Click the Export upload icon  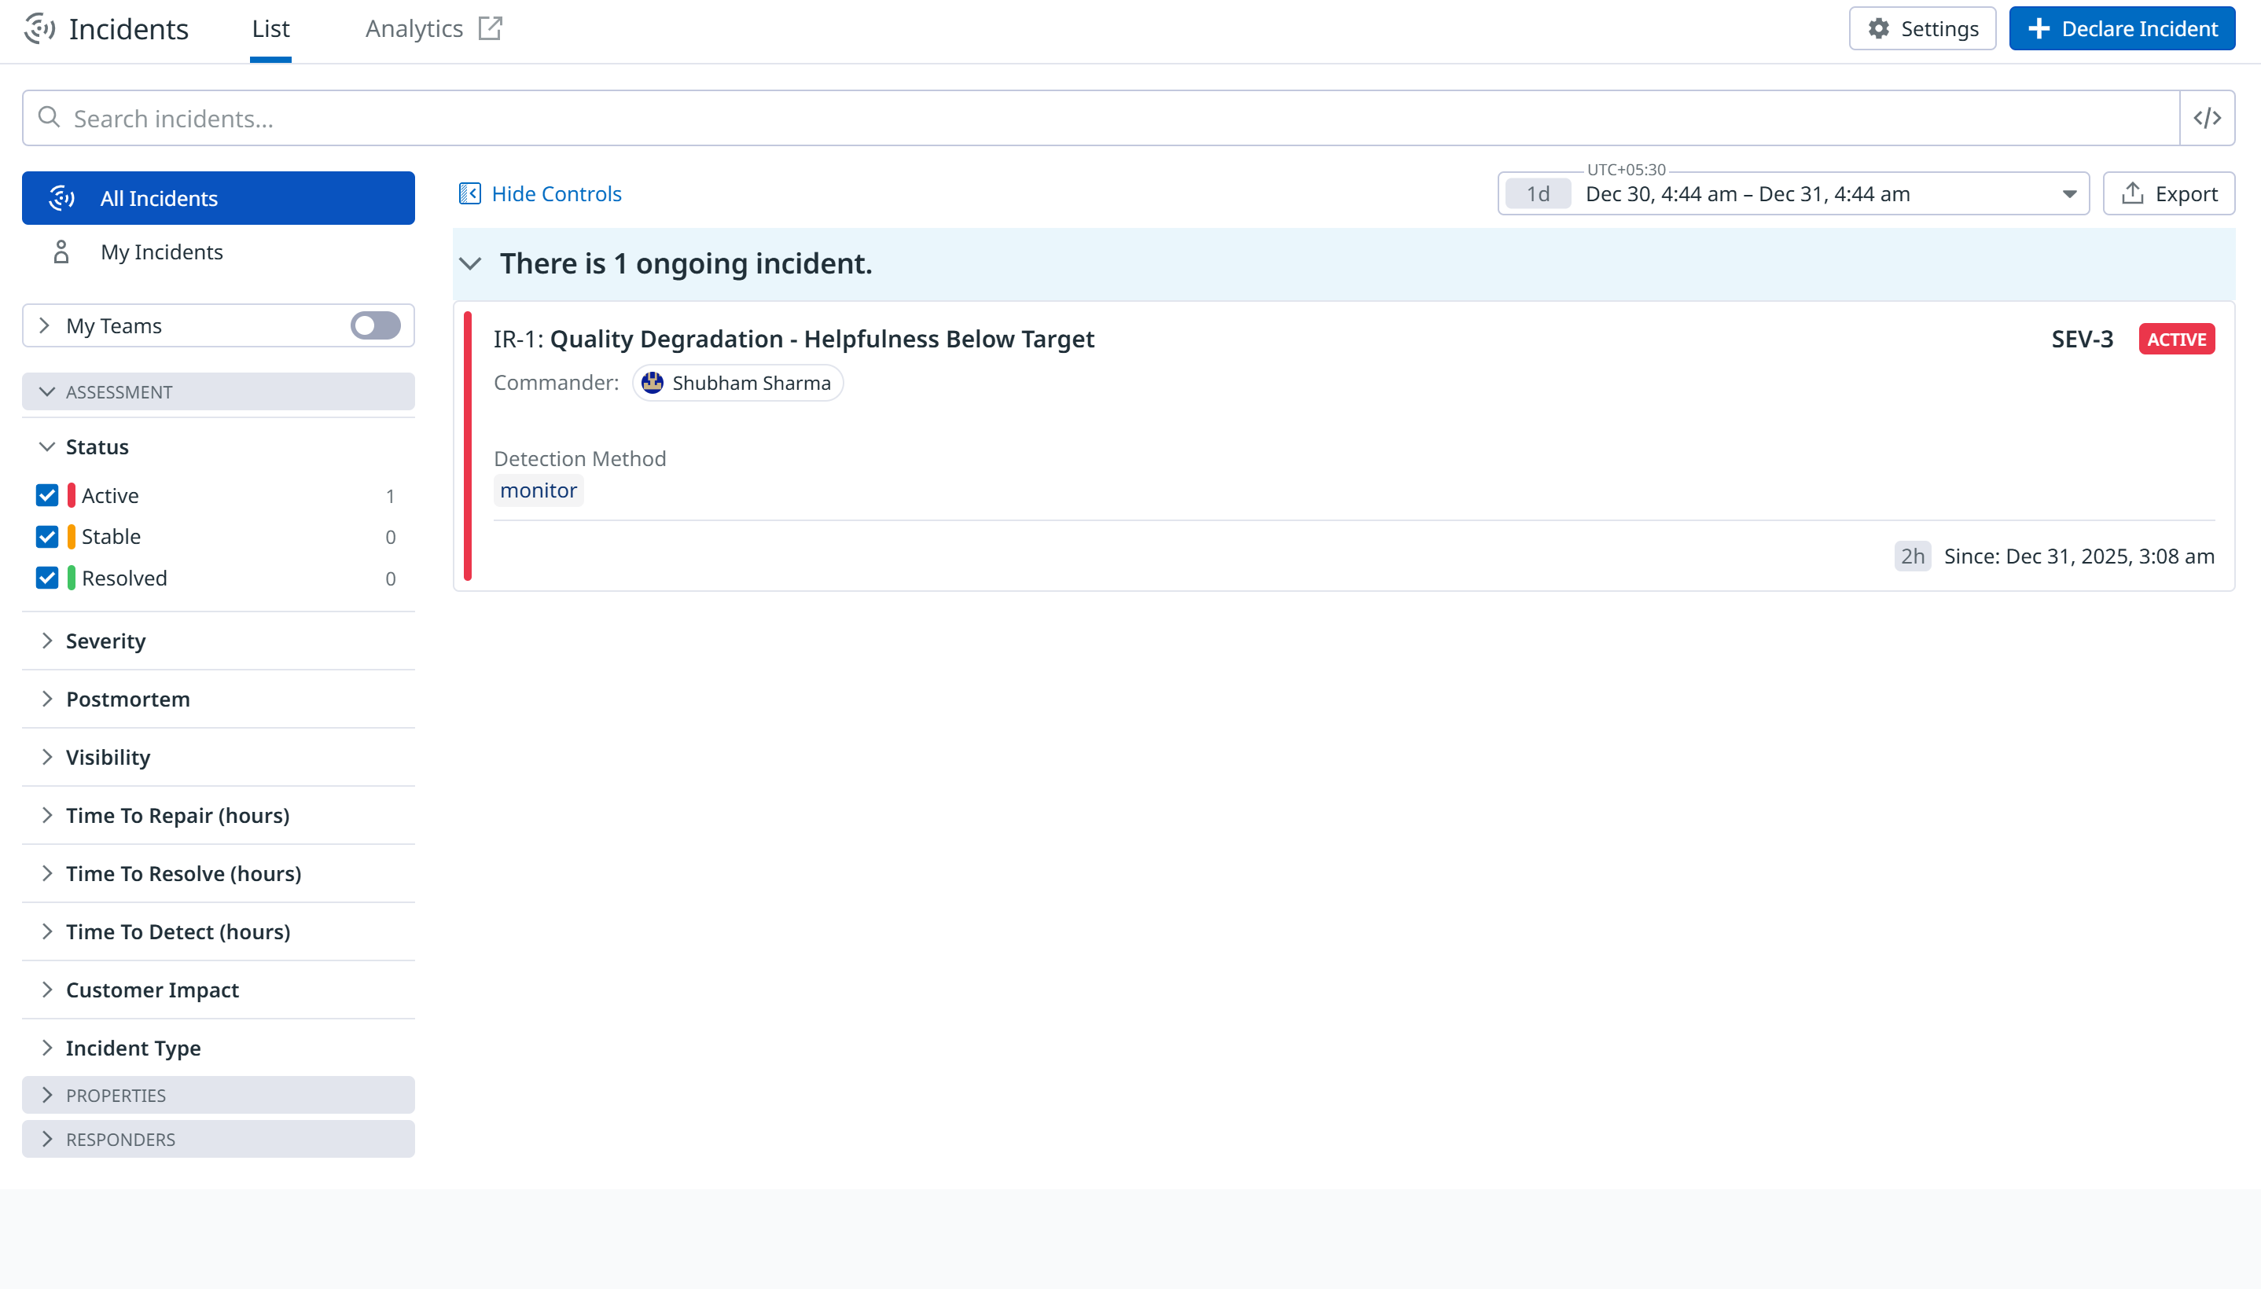coord(2133,194)
